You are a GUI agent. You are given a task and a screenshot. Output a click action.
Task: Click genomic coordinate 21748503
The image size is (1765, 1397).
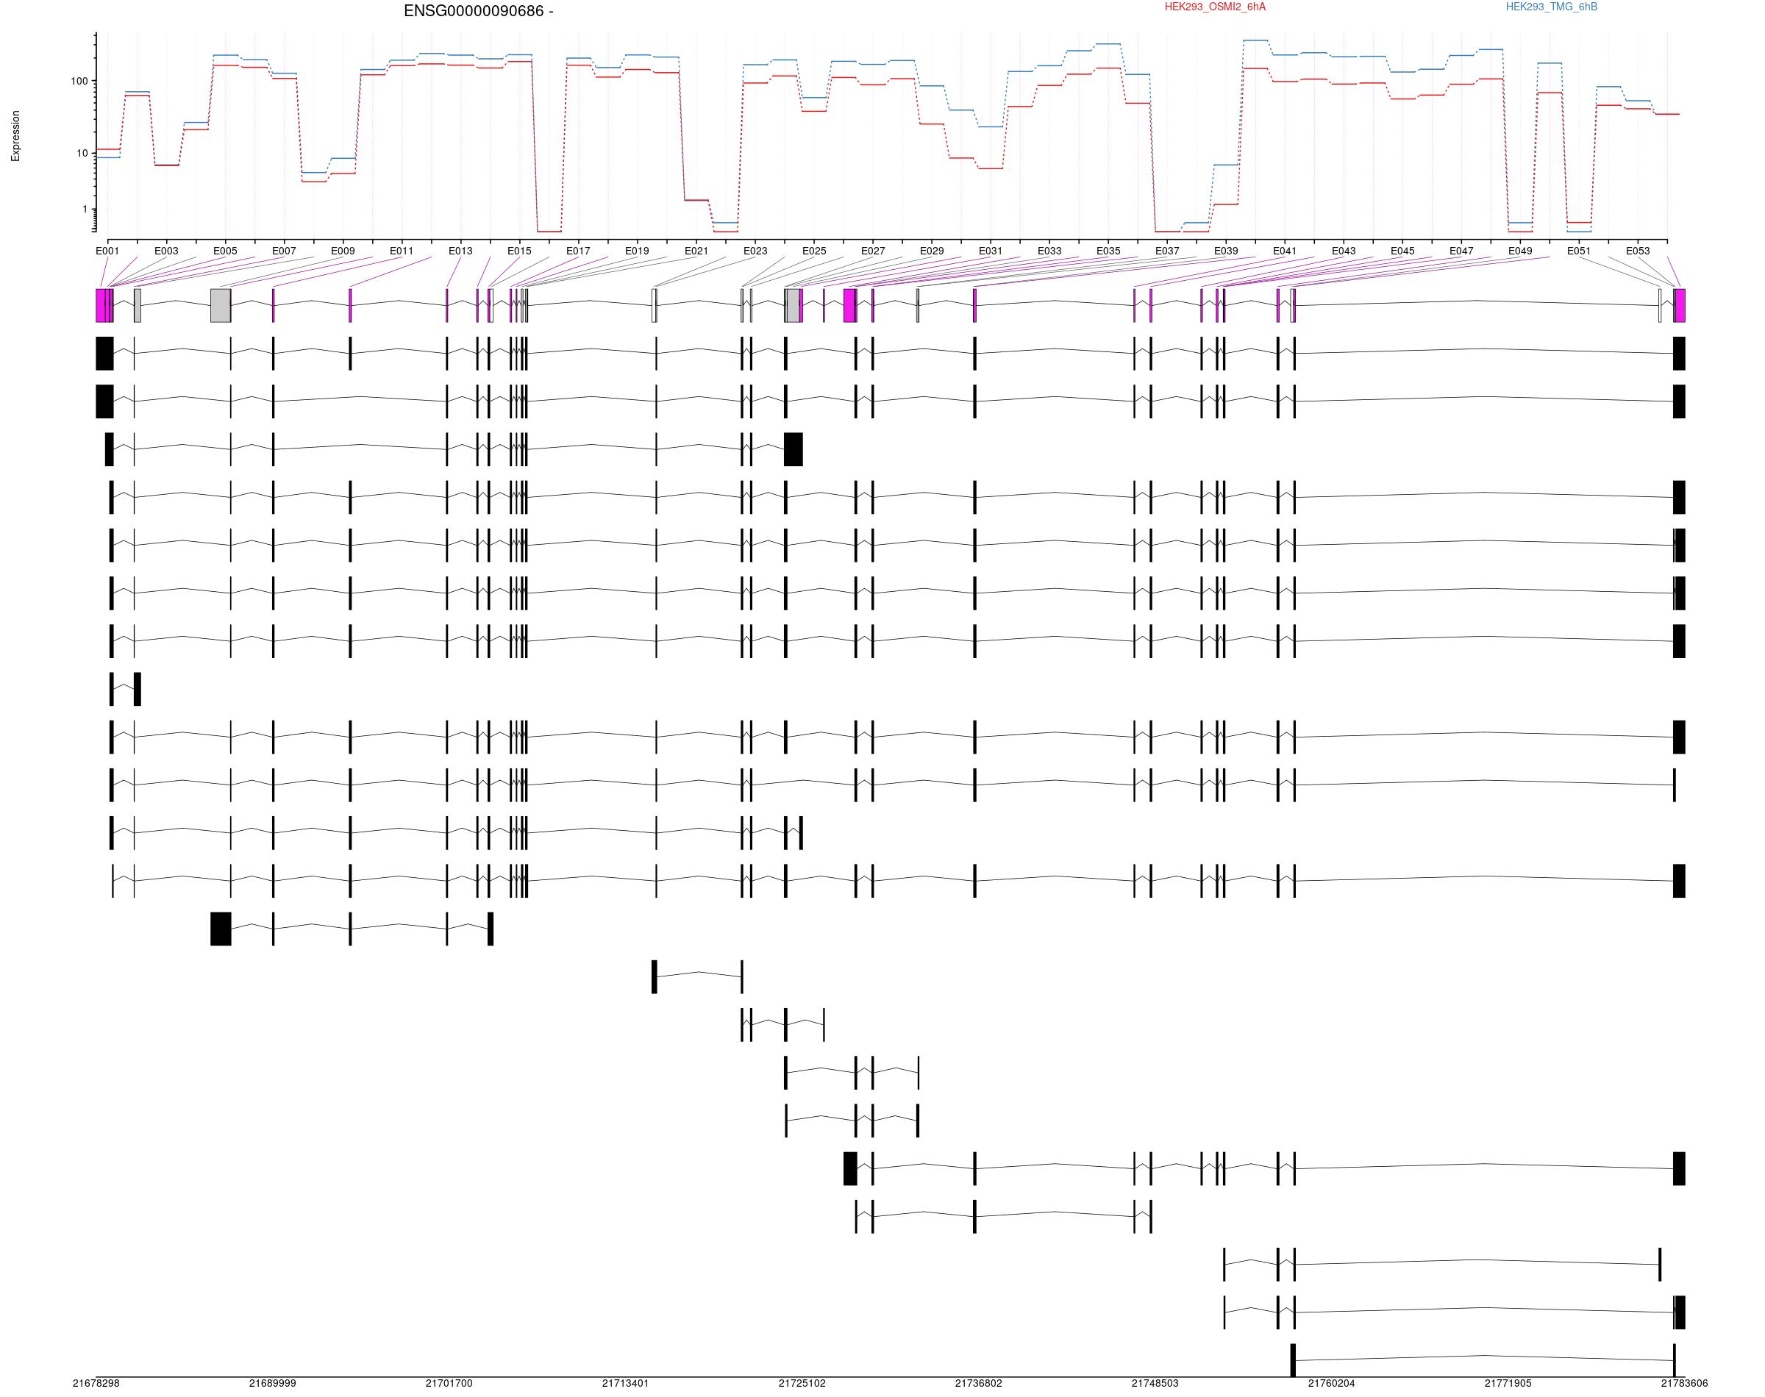1155,1384
